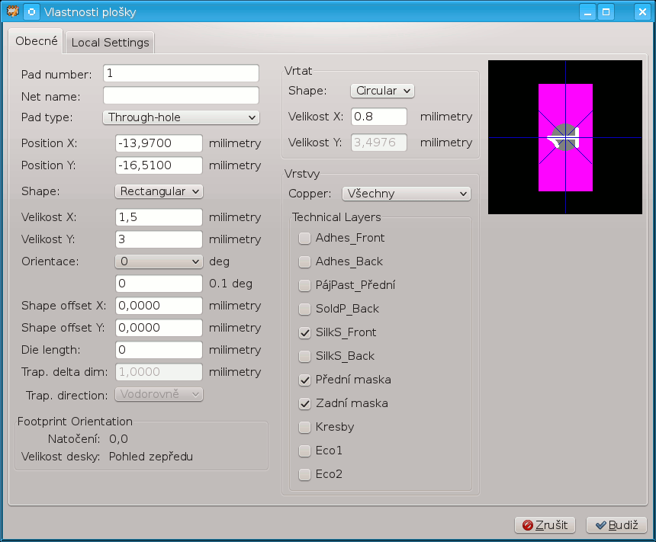This screenshot has height=542, width=656.
Task: Click the Budiž confirm button
Action: point(616,525)
